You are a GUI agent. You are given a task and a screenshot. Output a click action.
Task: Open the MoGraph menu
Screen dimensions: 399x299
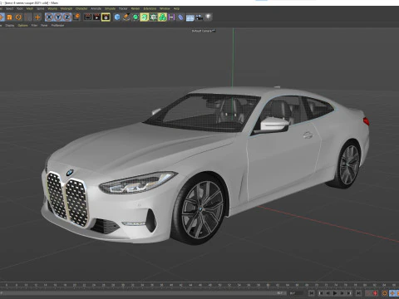point(66,8)
